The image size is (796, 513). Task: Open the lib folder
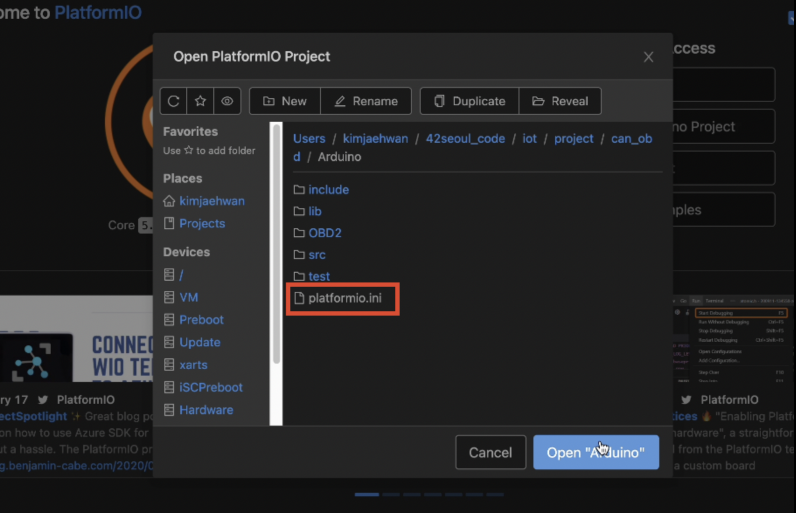coord(315,211)
